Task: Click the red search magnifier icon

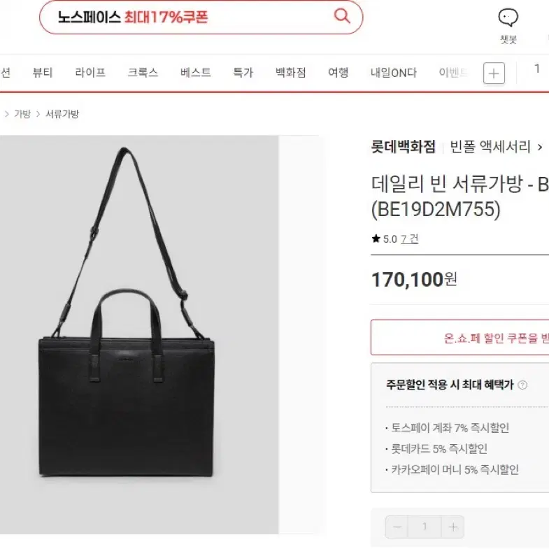Action: pyautogui.click(x=342, y=16)
